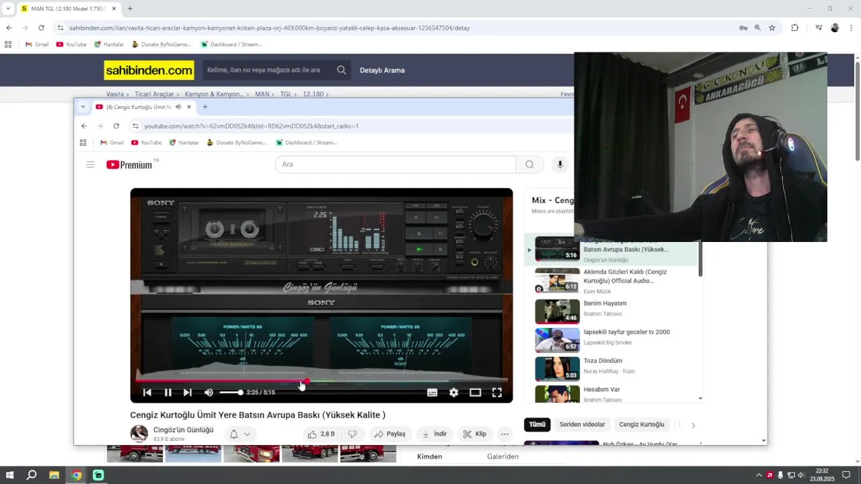
Task: Switch to Kimden tab on listing
Action: [x=429, y=456]
